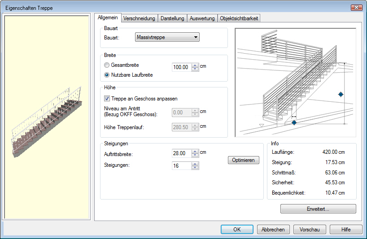Click the width field showing 100.00
This screenshot has width=367, height=239.
(x=181, y=67)
